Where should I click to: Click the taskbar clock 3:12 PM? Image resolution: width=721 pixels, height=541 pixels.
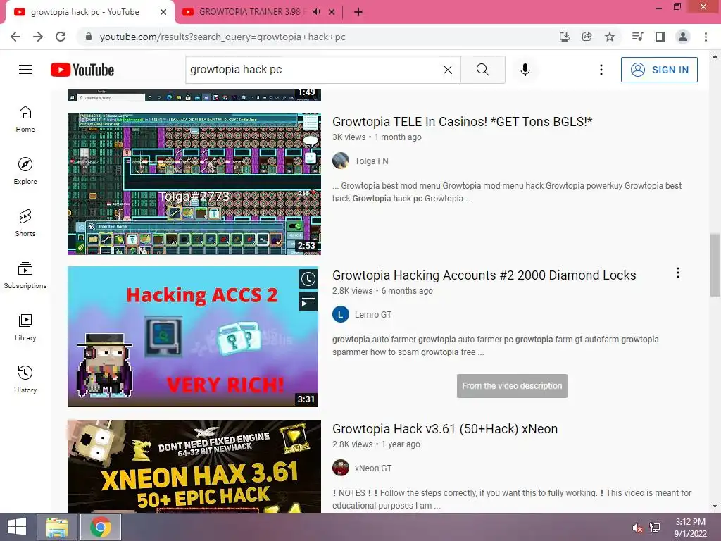(x=690, y=528)
